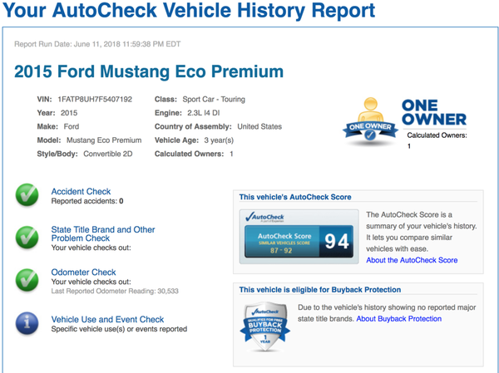This screenshot has height=373, width=499.
Task: Click the Buyback Protection shield badge
Action: [x=265, y=326]
